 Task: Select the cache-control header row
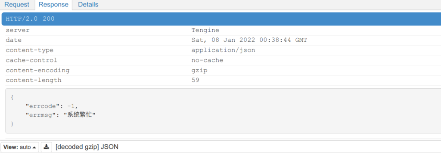[x=221, y=60]
